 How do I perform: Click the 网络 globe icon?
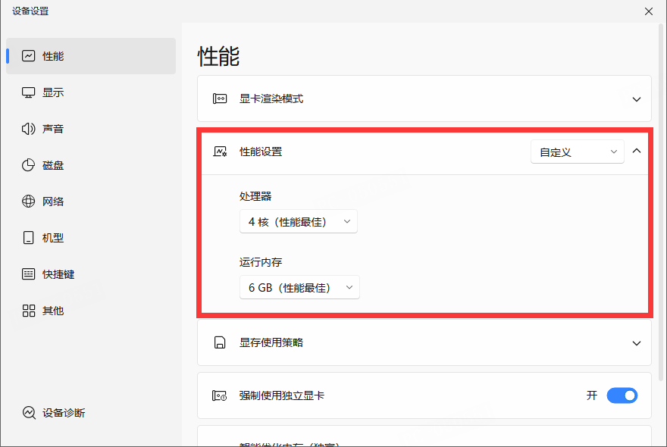click(29, 202)
